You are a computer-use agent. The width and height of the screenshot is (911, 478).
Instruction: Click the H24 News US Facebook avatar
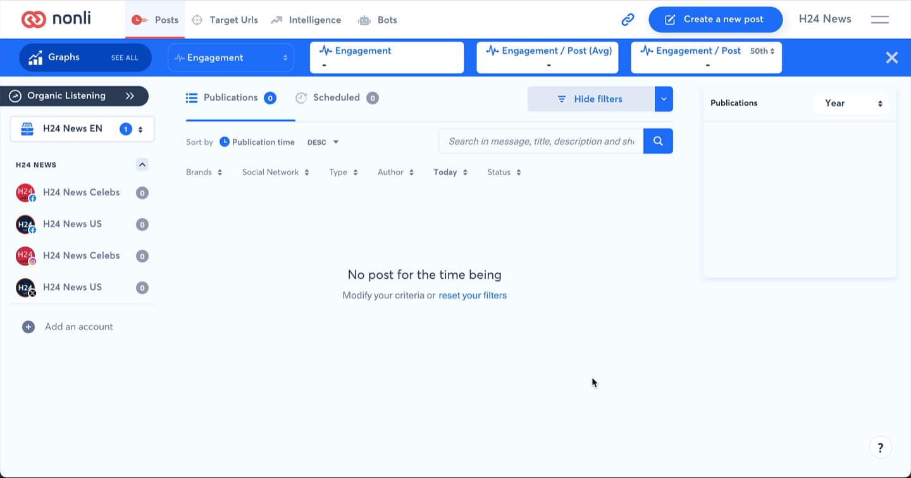point(25,224)
